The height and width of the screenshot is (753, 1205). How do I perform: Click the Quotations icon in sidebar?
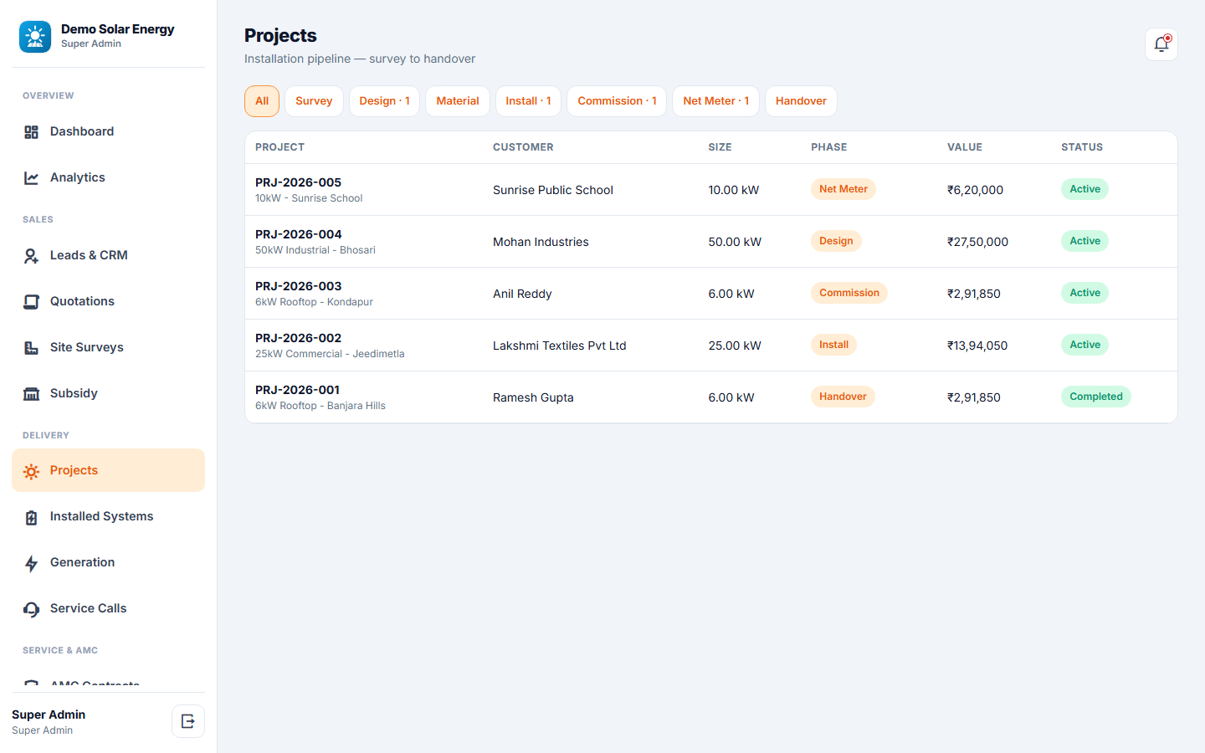point(32,302)
